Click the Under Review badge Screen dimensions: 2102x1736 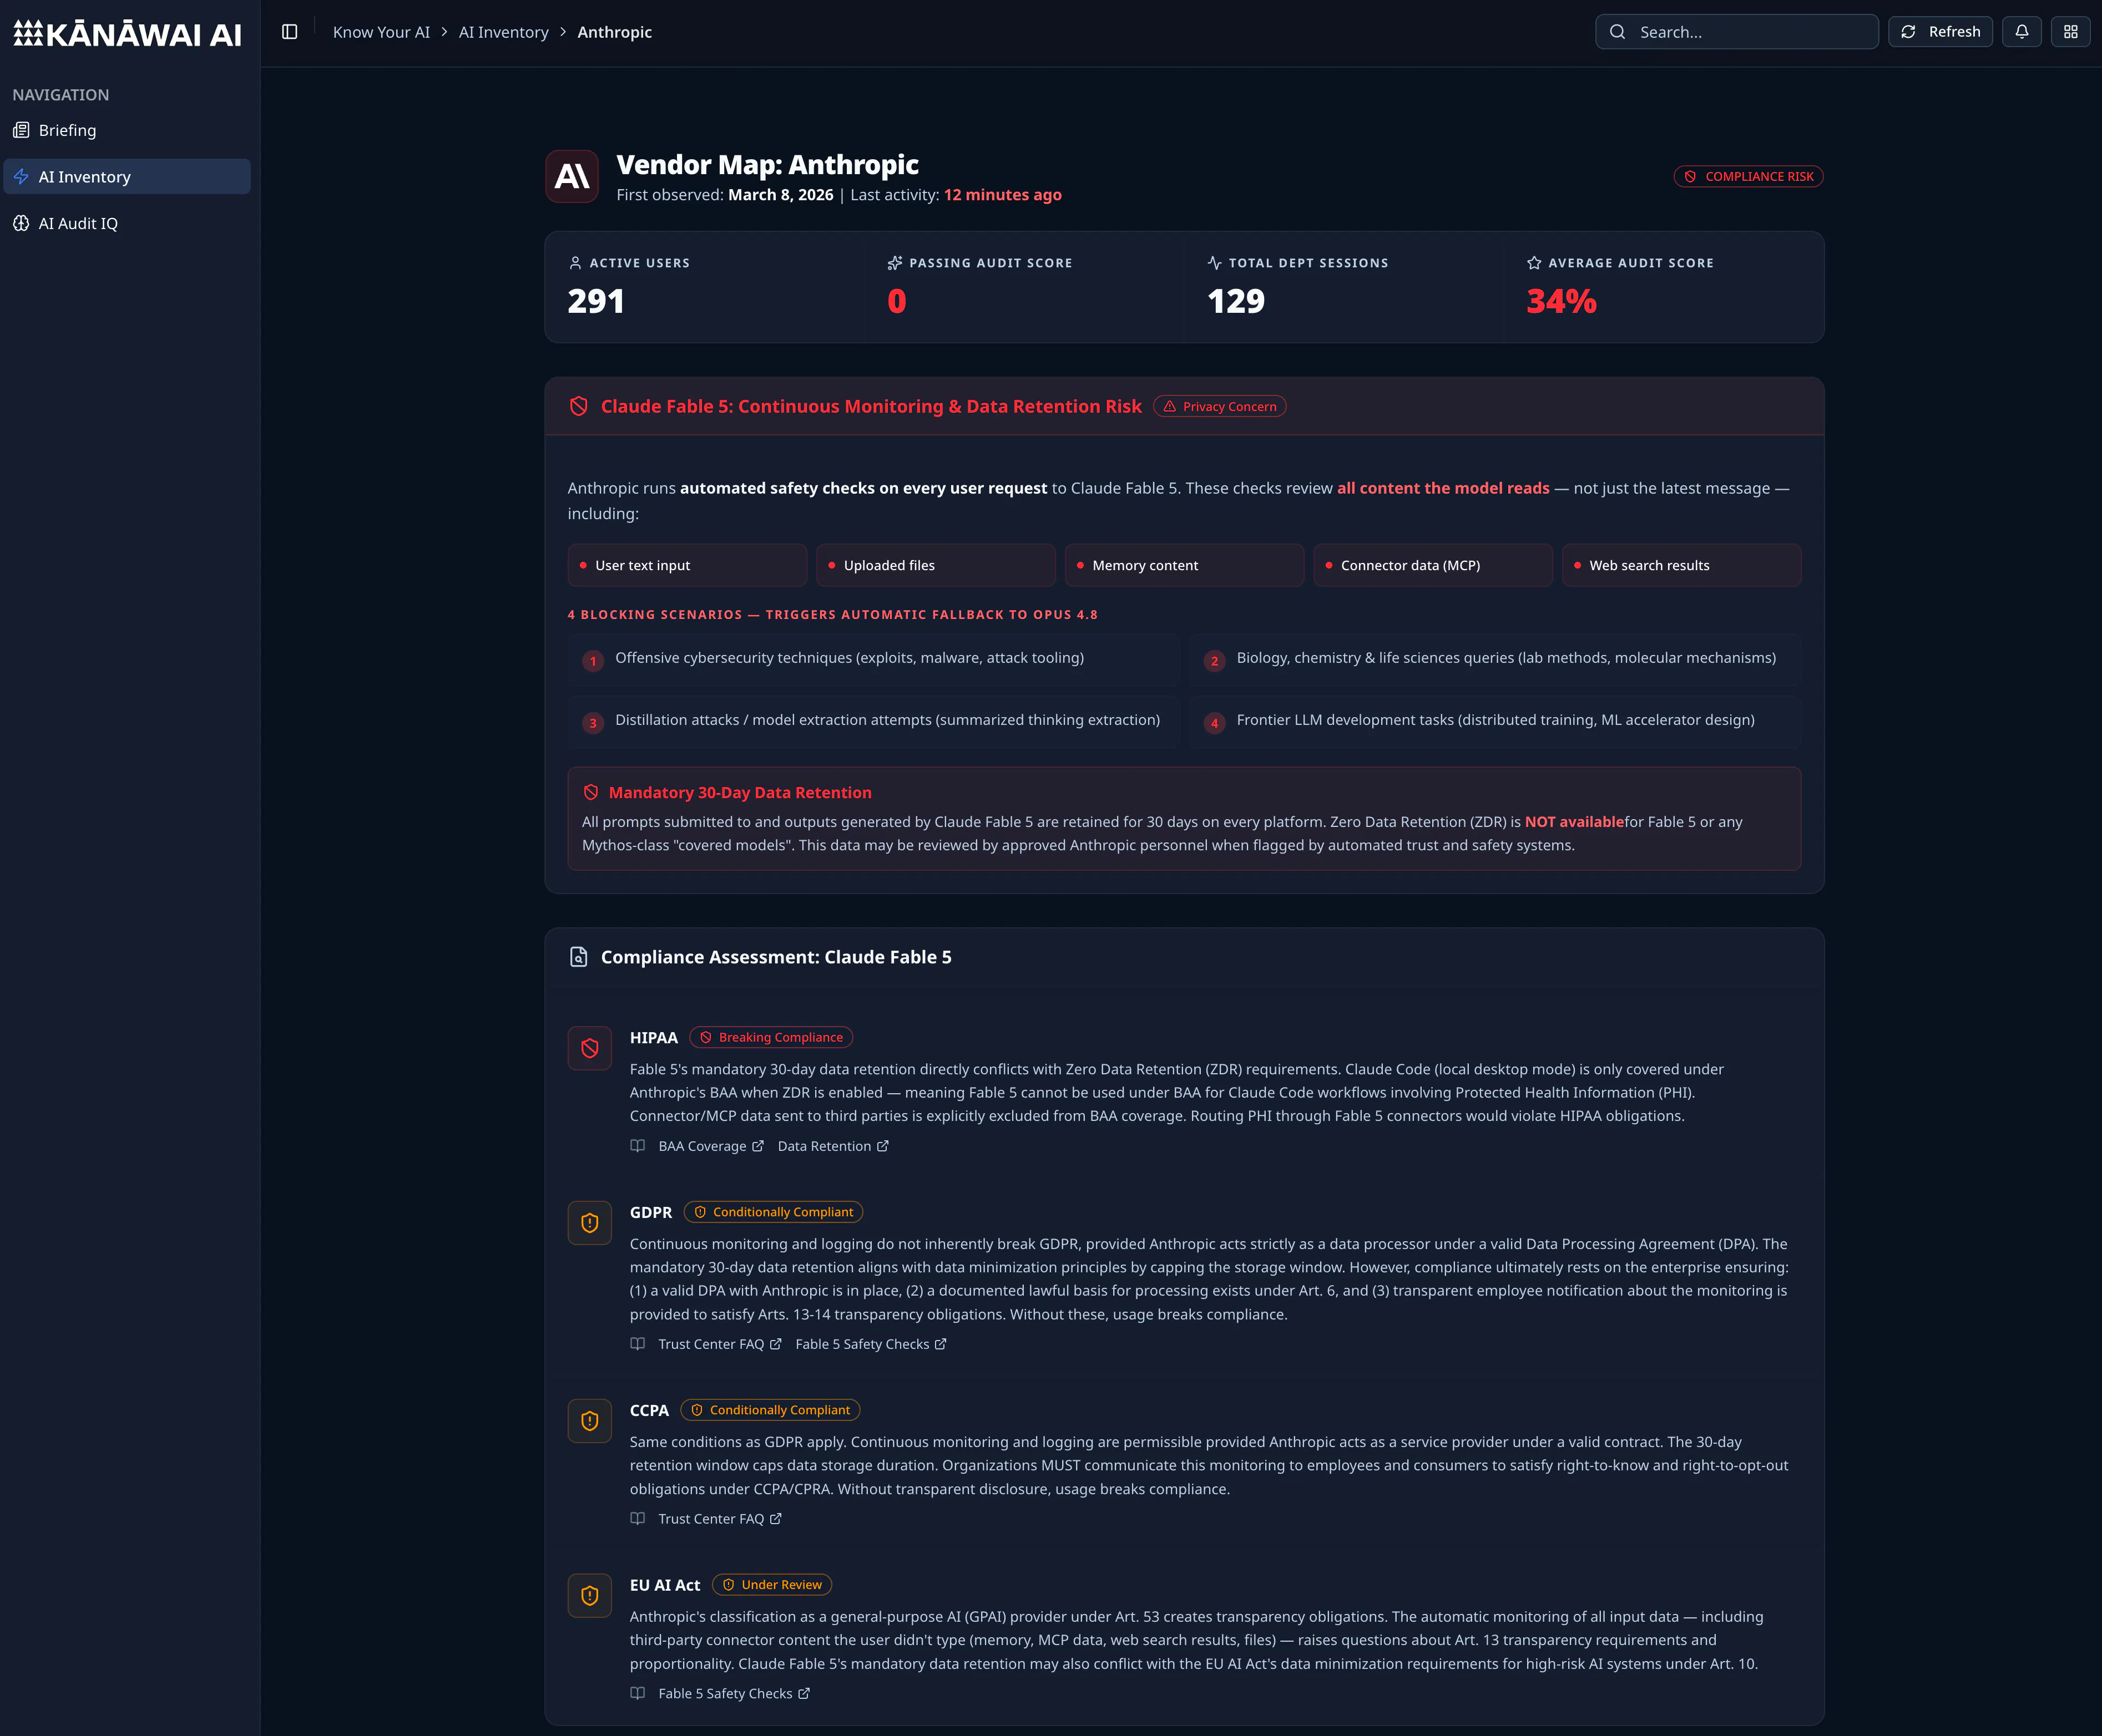[x=771, y=1586]
